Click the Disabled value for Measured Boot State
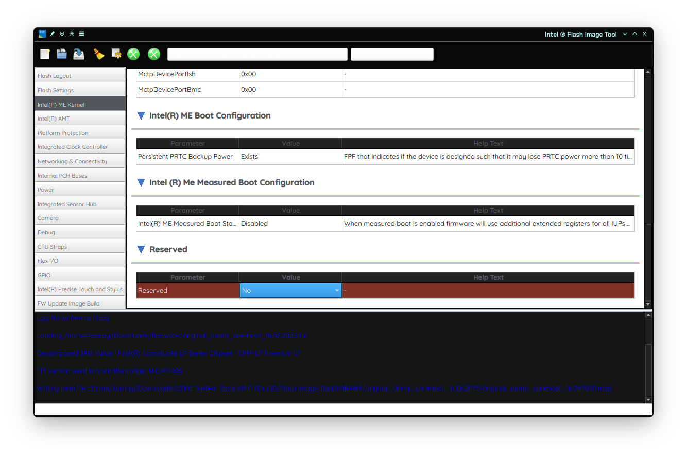 (x=290, y=224)
